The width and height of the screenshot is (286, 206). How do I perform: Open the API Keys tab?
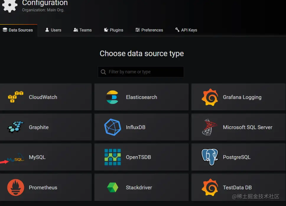186,30
